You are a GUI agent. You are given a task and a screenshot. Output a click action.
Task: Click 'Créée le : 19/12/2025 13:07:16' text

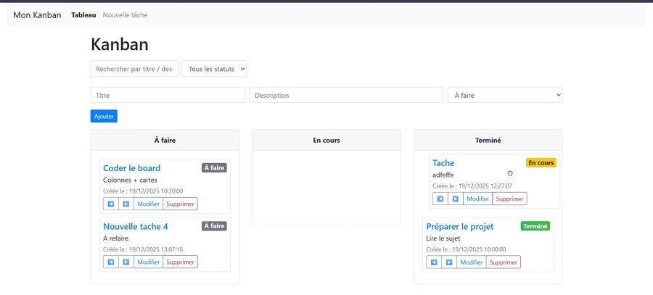pos(143,249)
